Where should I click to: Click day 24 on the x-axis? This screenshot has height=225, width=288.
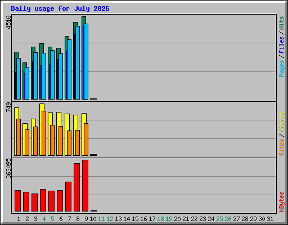point(211,219)
